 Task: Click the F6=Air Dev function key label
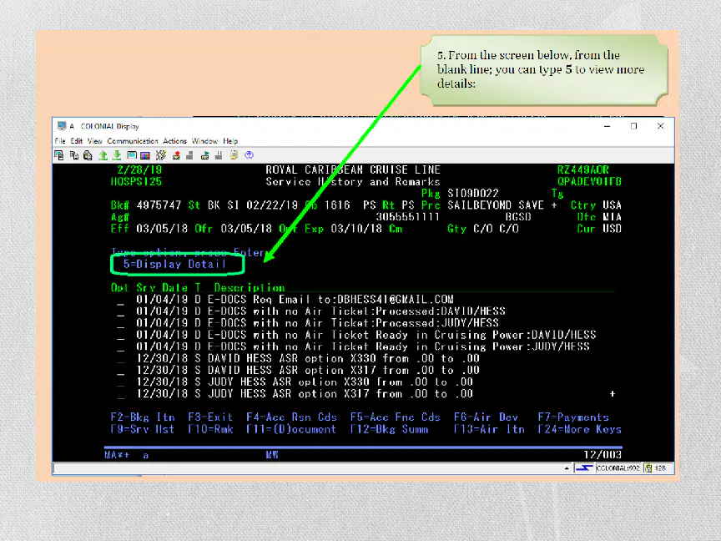tap(486, 417)
